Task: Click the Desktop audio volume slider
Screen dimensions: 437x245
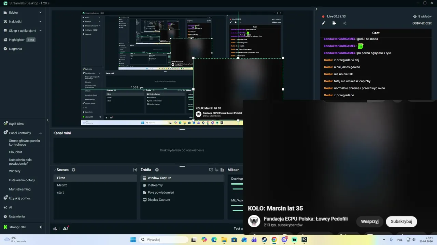Action: pos(237,188)
